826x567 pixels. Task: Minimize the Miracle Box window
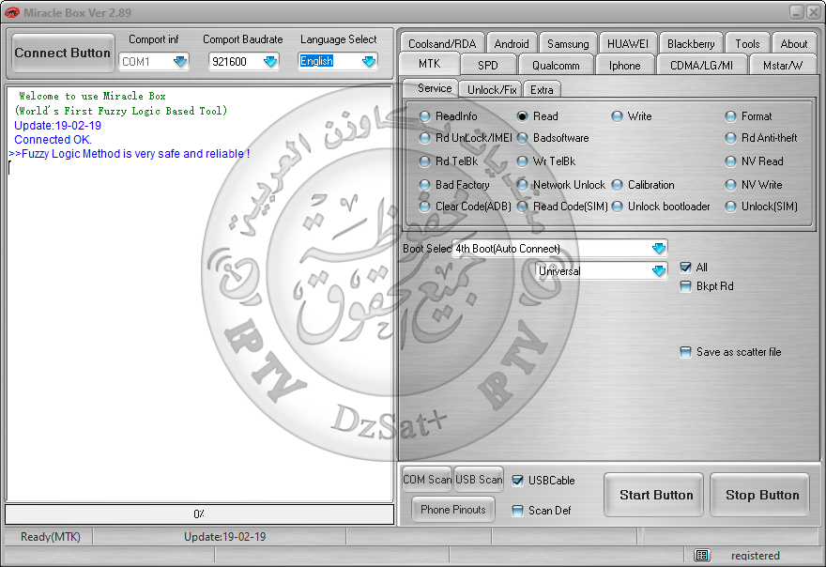[797, 12]
